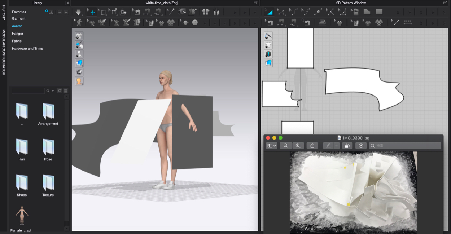451x234 pixels.
Task: Select Fabric in the Library list
Action: click(17, 41)
